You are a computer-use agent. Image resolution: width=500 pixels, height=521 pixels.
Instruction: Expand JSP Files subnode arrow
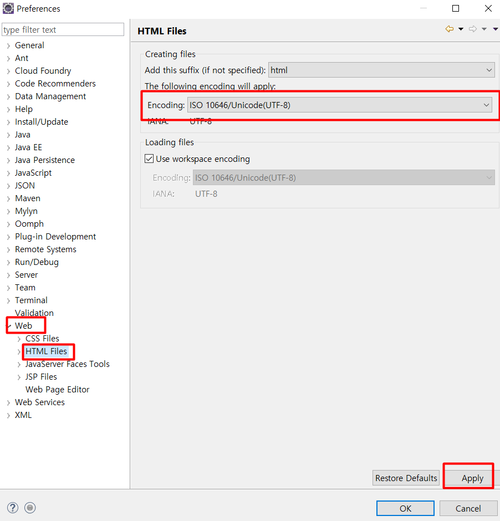coord(19,377)
